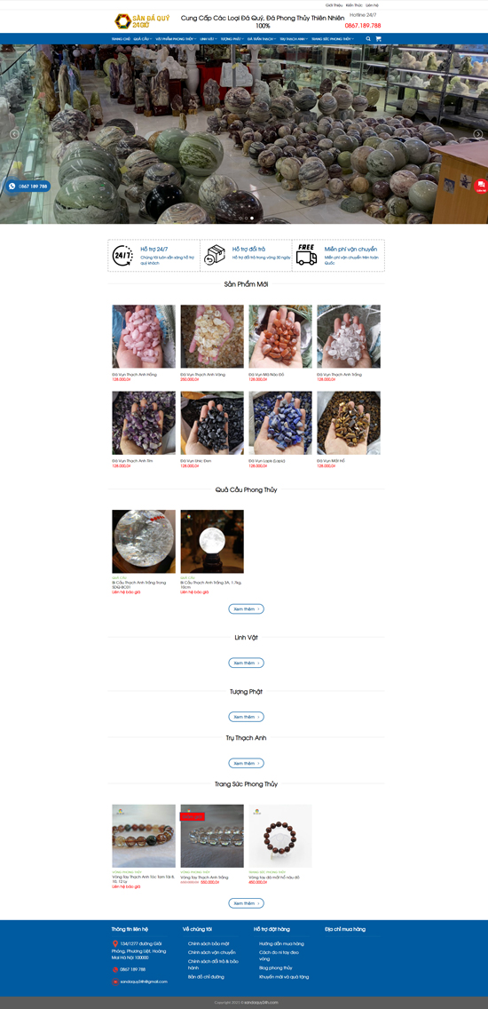The height and width of the screenshot is (1009, 488).
Task: Open the Trang Chủ menu item
Action: pos(121,38)
